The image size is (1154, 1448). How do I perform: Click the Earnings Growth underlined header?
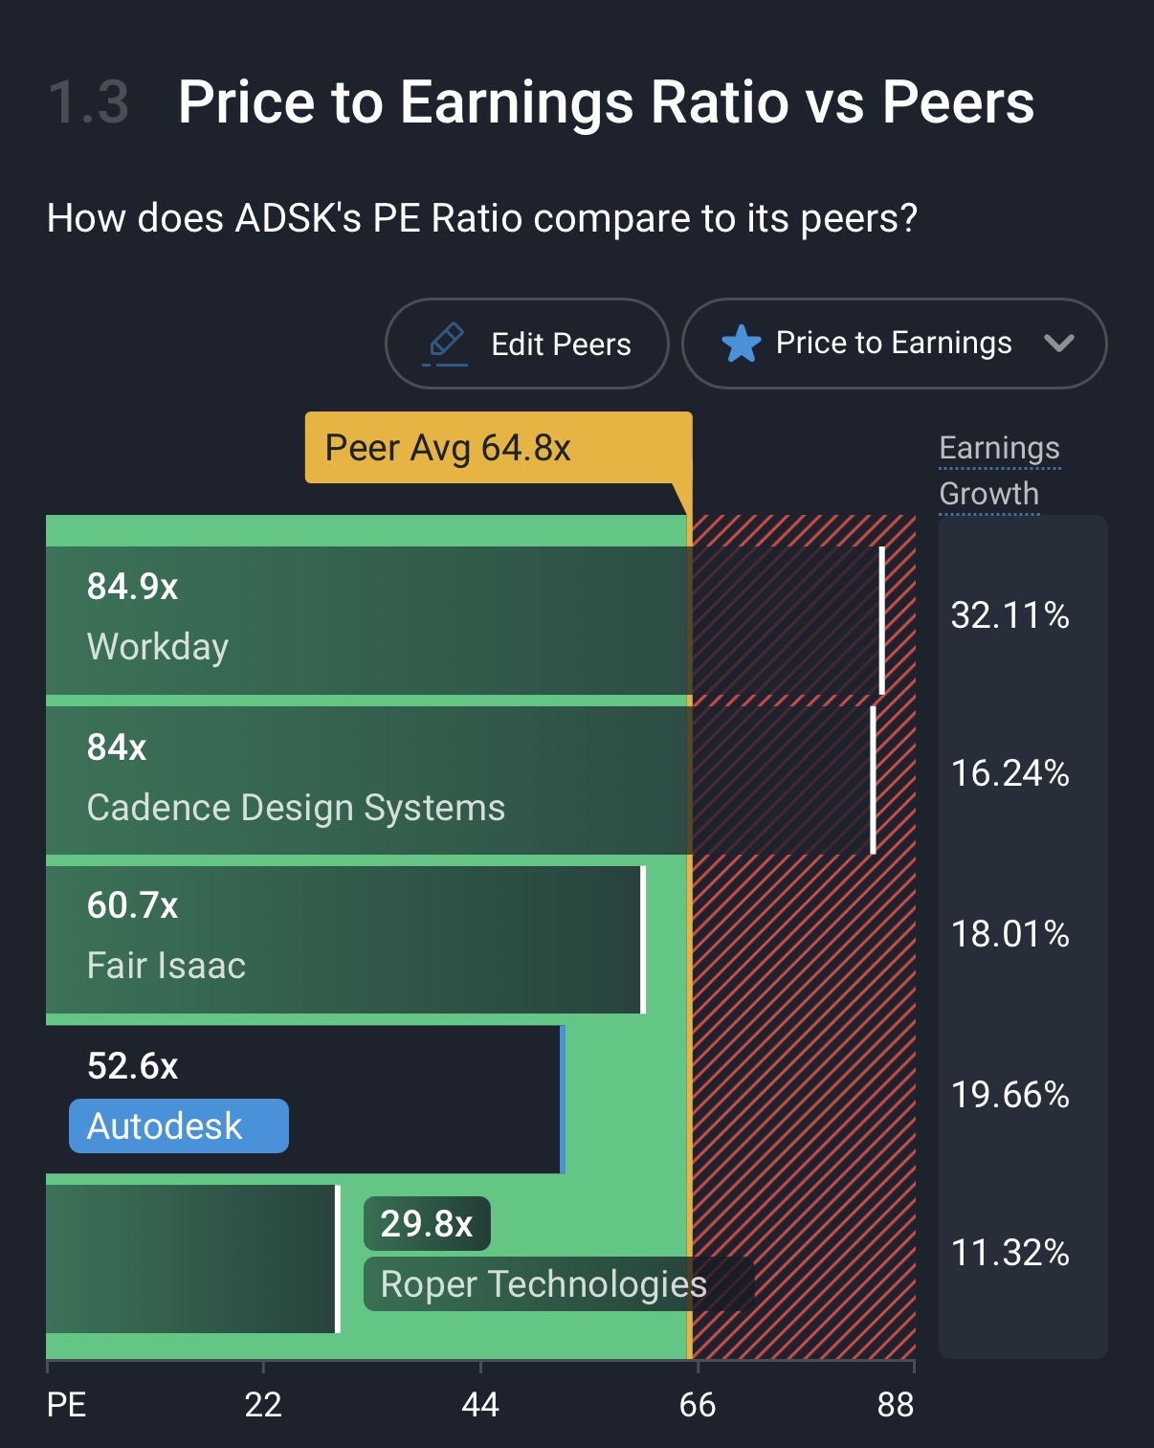(999, 471)
